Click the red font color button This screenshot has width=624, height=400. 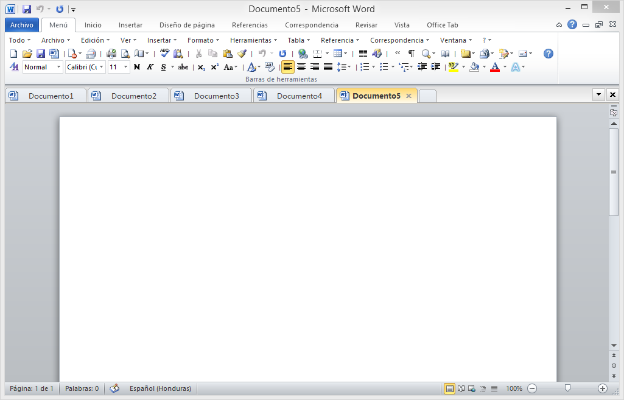pos(495,67)
